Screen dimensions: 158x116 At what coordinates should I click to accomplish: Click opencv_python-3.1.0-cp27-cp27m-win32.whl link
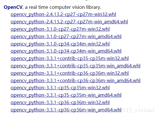point(60,29)
